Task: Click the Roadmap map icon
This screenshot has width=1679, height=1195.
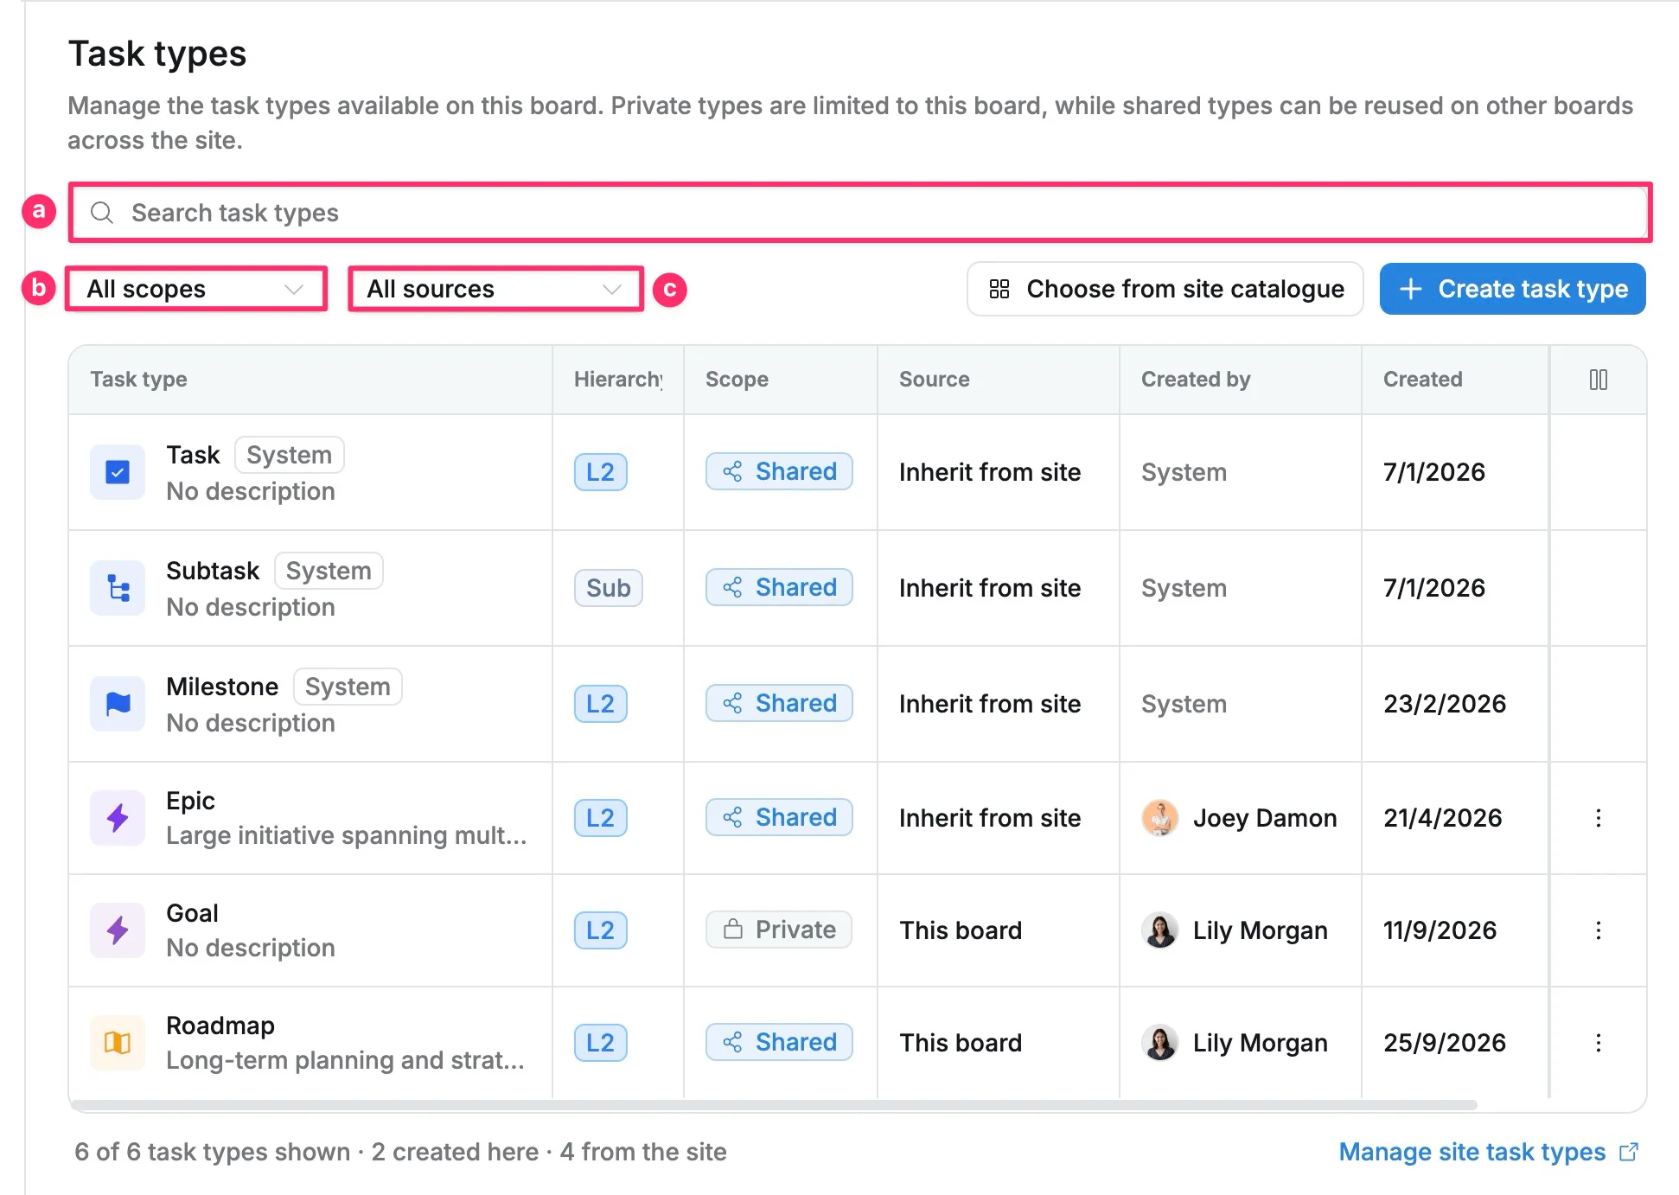Action: 118,1043
